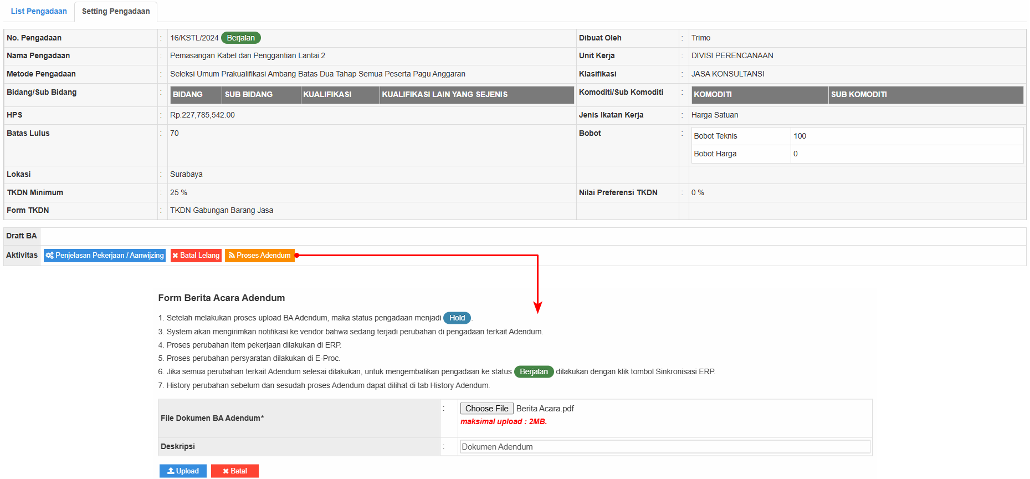Click into the Deskripsi input field
Image resolution: width=1030 pixels, height=479 pixels.
tap(664, 447)
